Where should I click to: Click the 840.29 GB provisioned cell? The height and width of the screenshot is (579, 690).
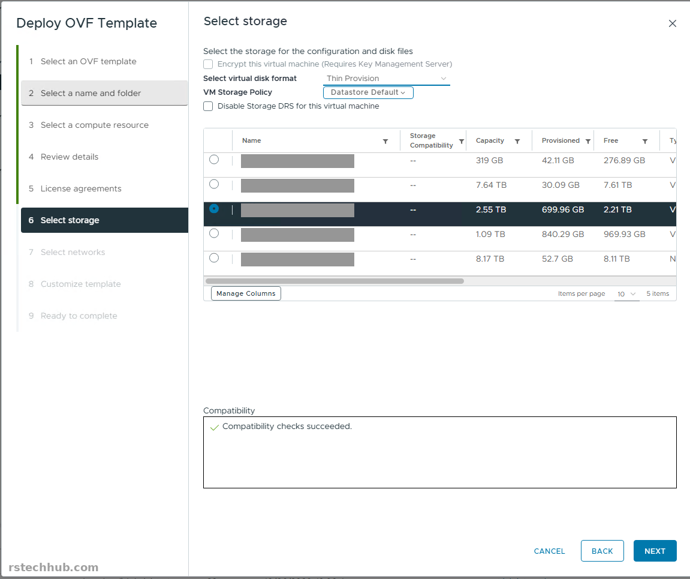pyautogui.click(x=563, y=234)
